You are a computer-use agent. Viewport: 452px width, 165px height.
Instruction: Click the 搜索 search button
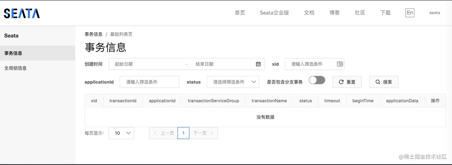[384, 82]
